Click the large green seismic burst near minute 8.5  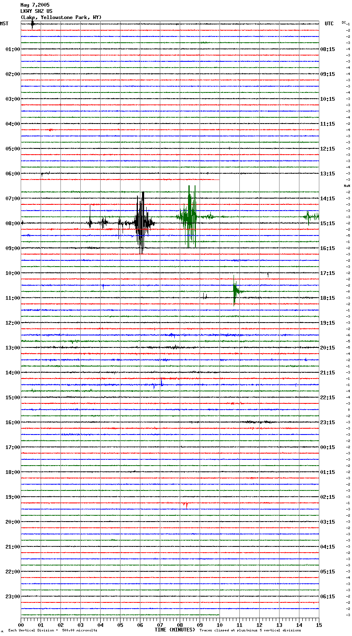click(x=190, y=216)
